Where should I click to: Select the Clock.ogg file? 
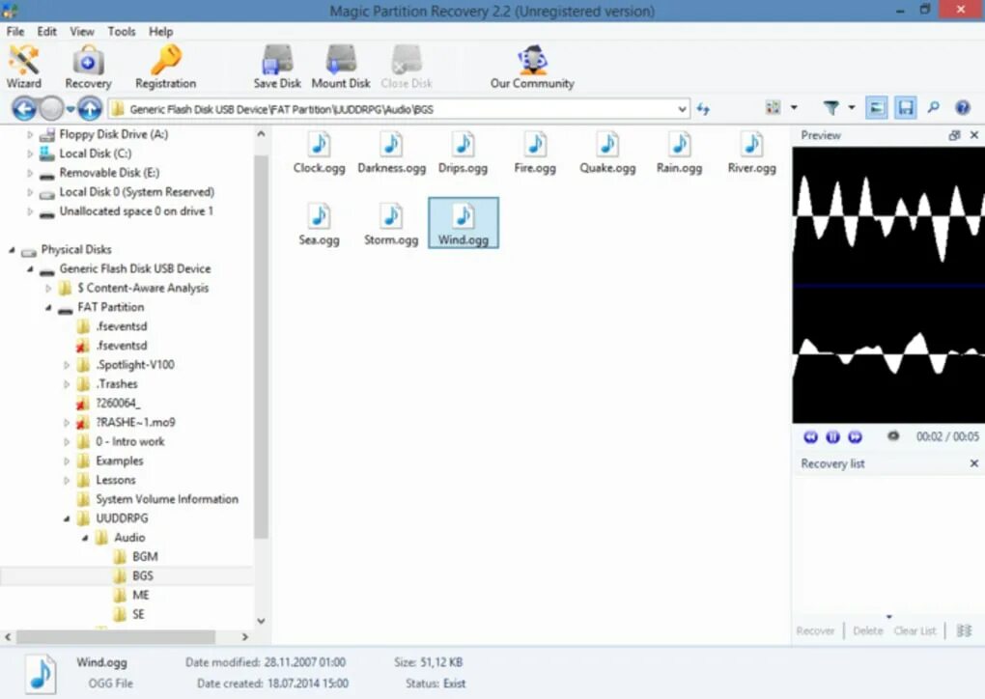click(319, 153)
